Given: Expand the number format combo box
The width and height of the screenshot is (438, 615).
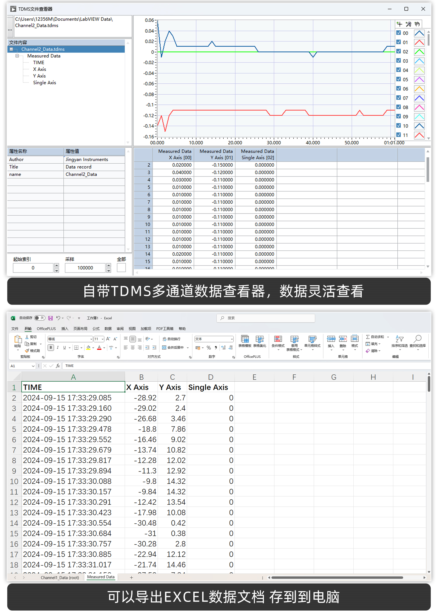Looking at the screenshot, I should click(x=232, y=339).
